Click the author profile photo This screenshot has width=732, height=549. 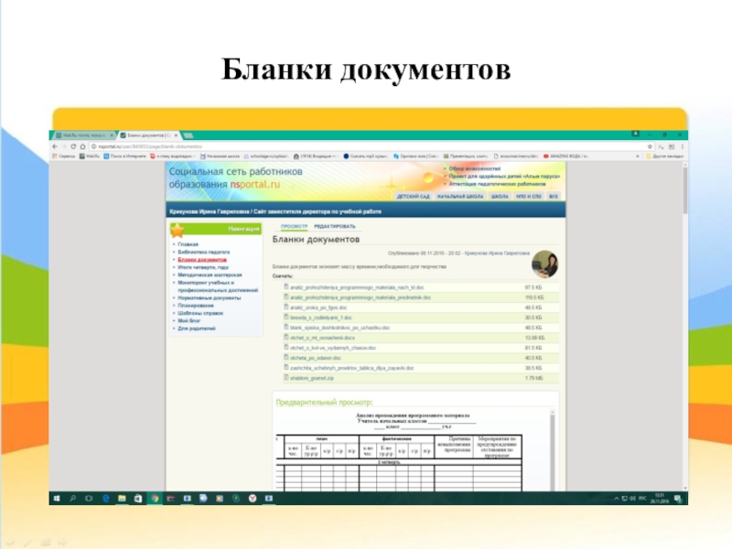[546, 265]
